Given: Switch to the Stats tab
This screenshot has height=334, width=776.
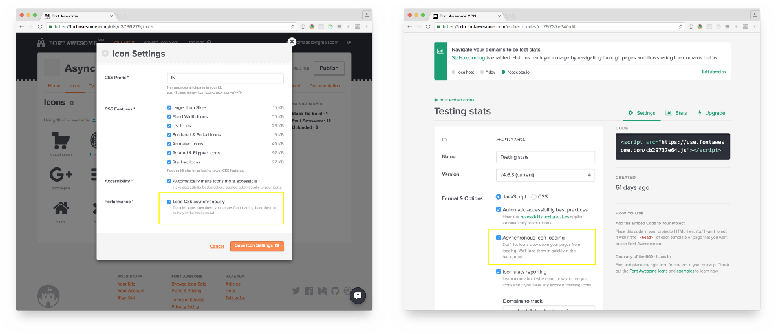Looking at the screenshot, I should 676,113.
